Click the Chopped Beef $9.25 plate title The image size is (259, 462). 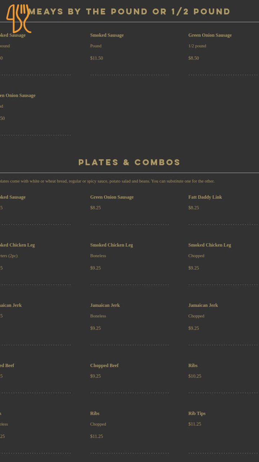tap(104, 366)
